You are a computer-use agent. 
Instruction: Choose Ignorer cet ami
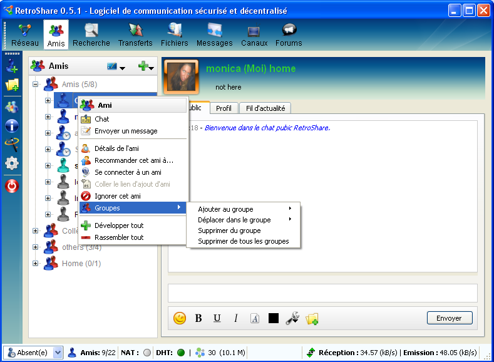[133, 196]
